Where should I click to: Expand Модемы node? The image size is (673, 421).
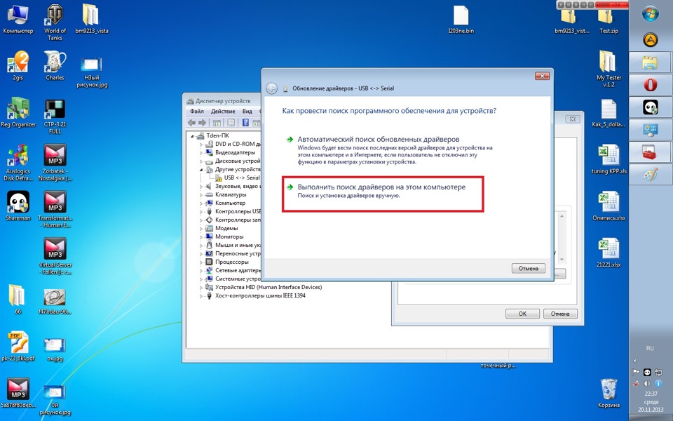tap(201, 229)
